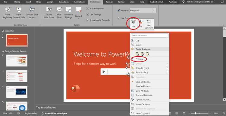
Task: Start Slide Show from the status bar icon
Action: click(x=184, y=113)
